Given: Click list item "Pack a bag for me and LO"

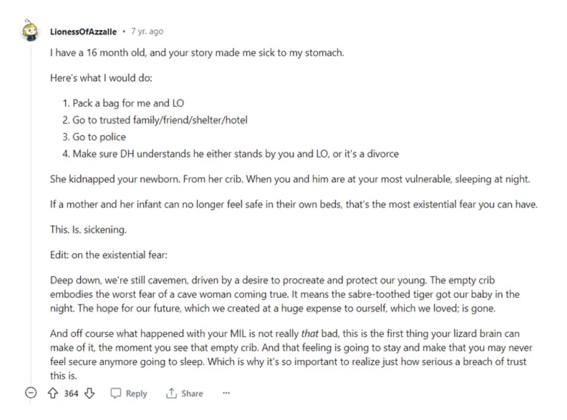Looking at the screenshot, I should coord(128,103).
